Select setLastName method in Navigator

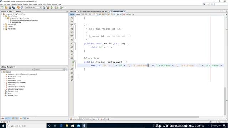(x=16, y=87)
